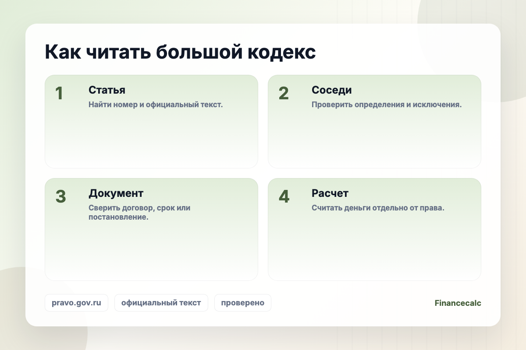Select the "официальный текст" tag
526x350 pixels.
click(x=161, y=303)
